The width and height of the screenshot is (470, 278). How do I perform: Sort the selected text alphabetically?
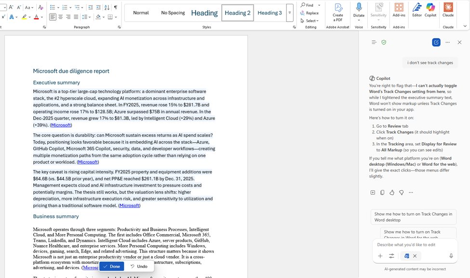[107, 7]
